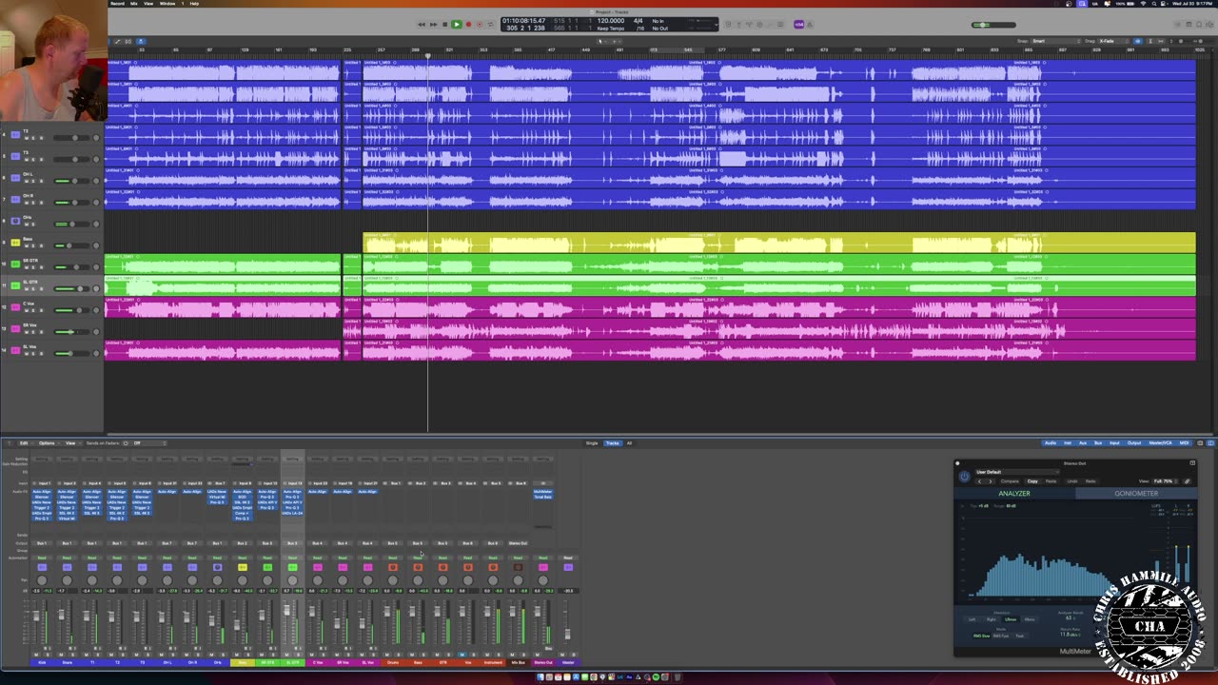Viewport: 1218px width, 685px height.
Task: Open the Mix Bus channel's Stereo Out output slot
Action: [x=518, y=543]
